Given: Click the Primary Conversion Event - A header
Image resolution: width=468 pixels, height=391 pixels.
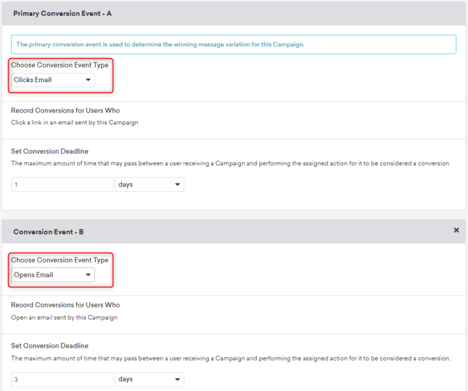Looking at the screenshot, I should pos(62,13).
